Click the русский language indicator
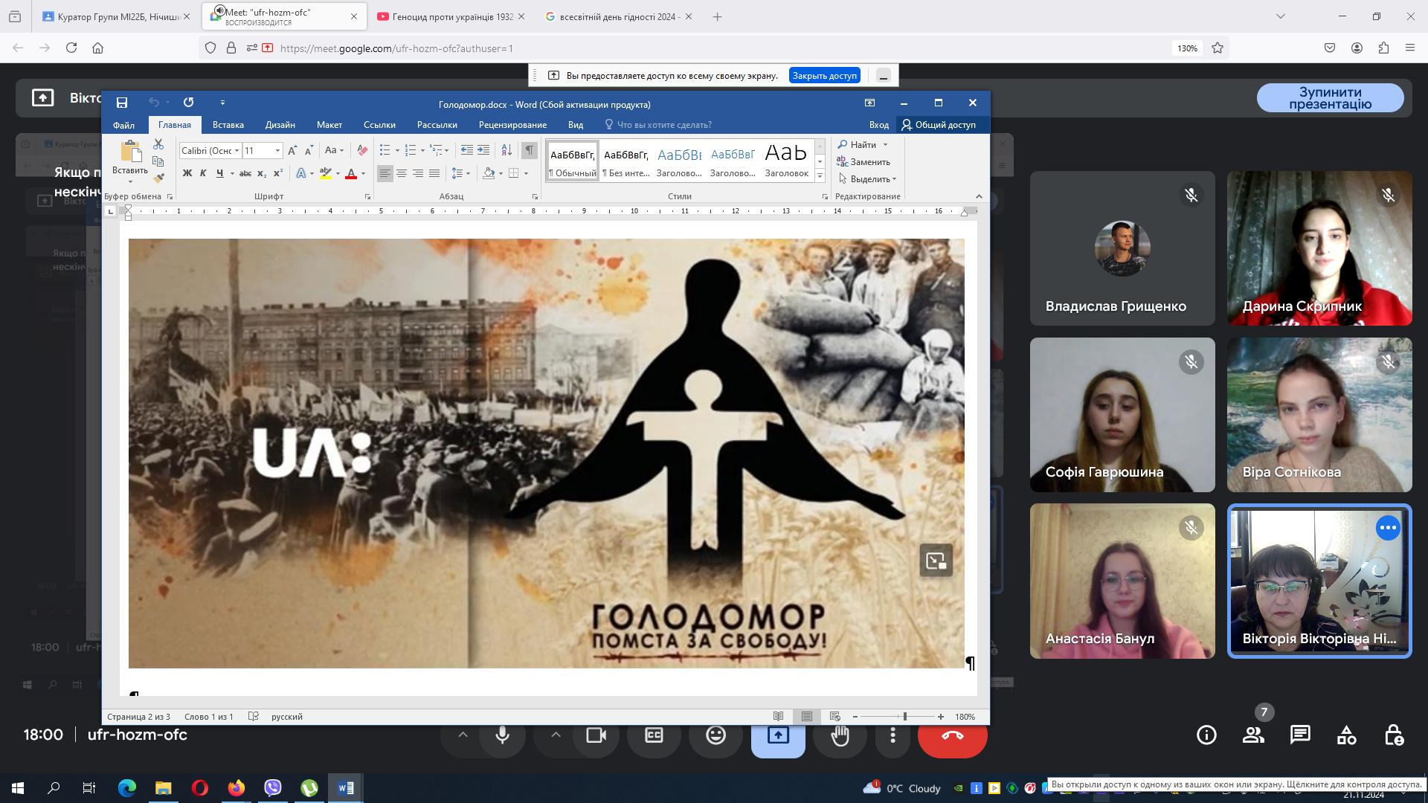The image size is (1428, 803). 287,717
